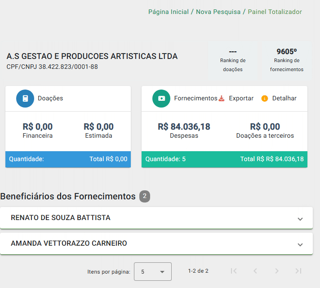The height and width of the screenshot is (288, 320).
Task: Click the Doações card title
Action: (x=50, y=98)
